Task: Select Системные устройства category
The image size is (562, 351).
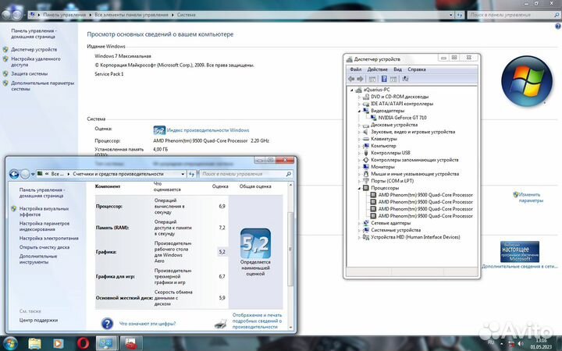Action: tap(396, 230)
